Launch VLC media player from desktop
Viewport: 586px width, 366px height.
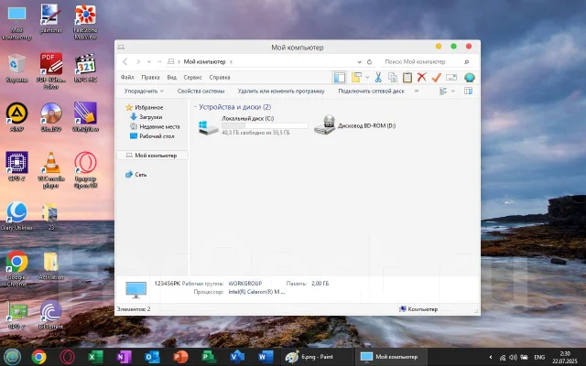coord(51,169)
